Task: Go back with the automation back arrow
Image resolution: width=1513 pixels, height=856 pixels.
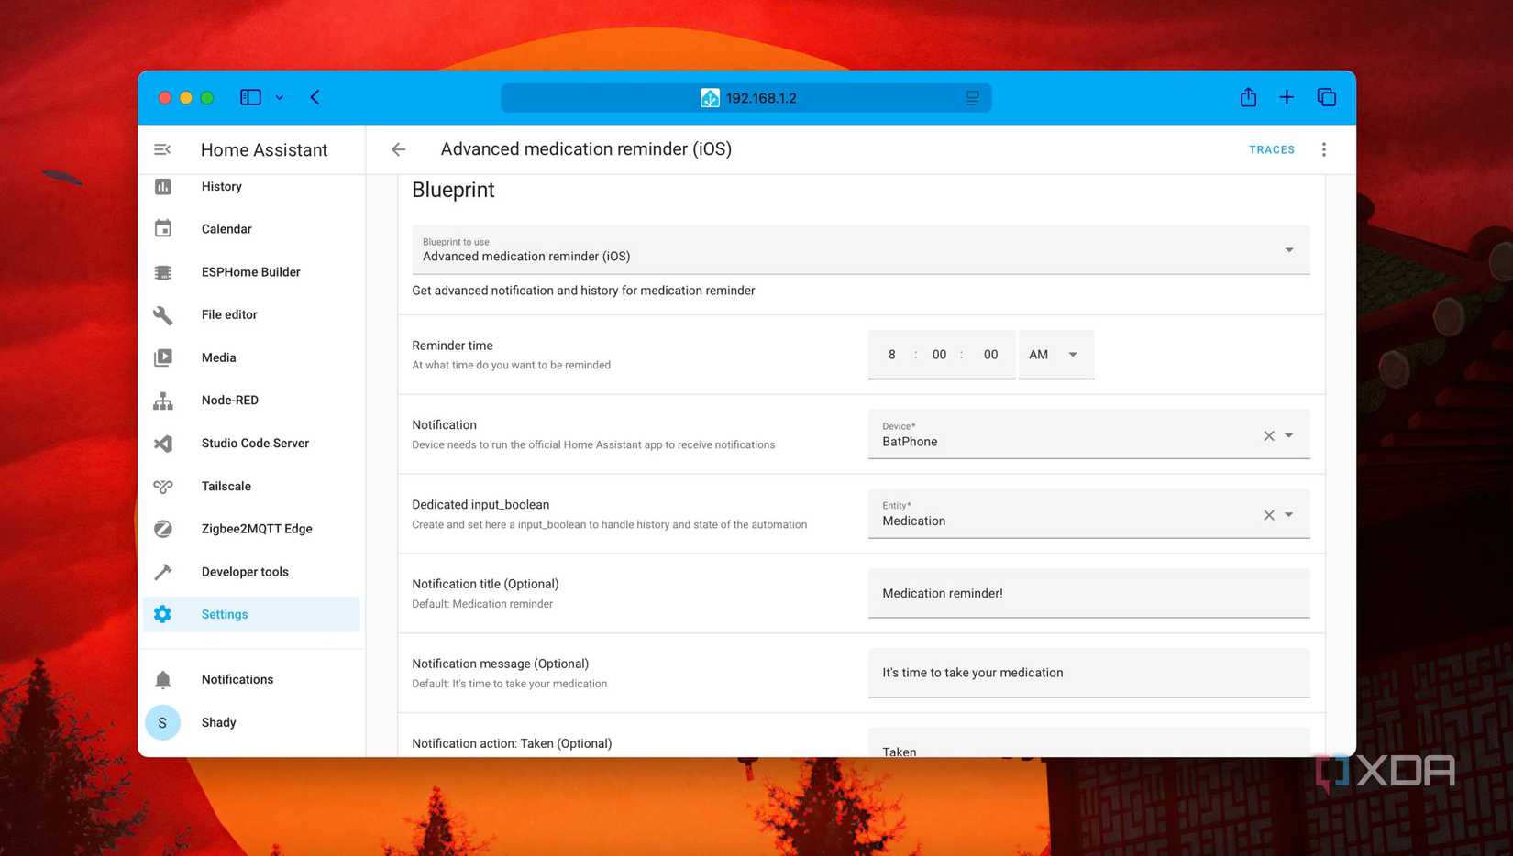Action: (x=398, y=148)
